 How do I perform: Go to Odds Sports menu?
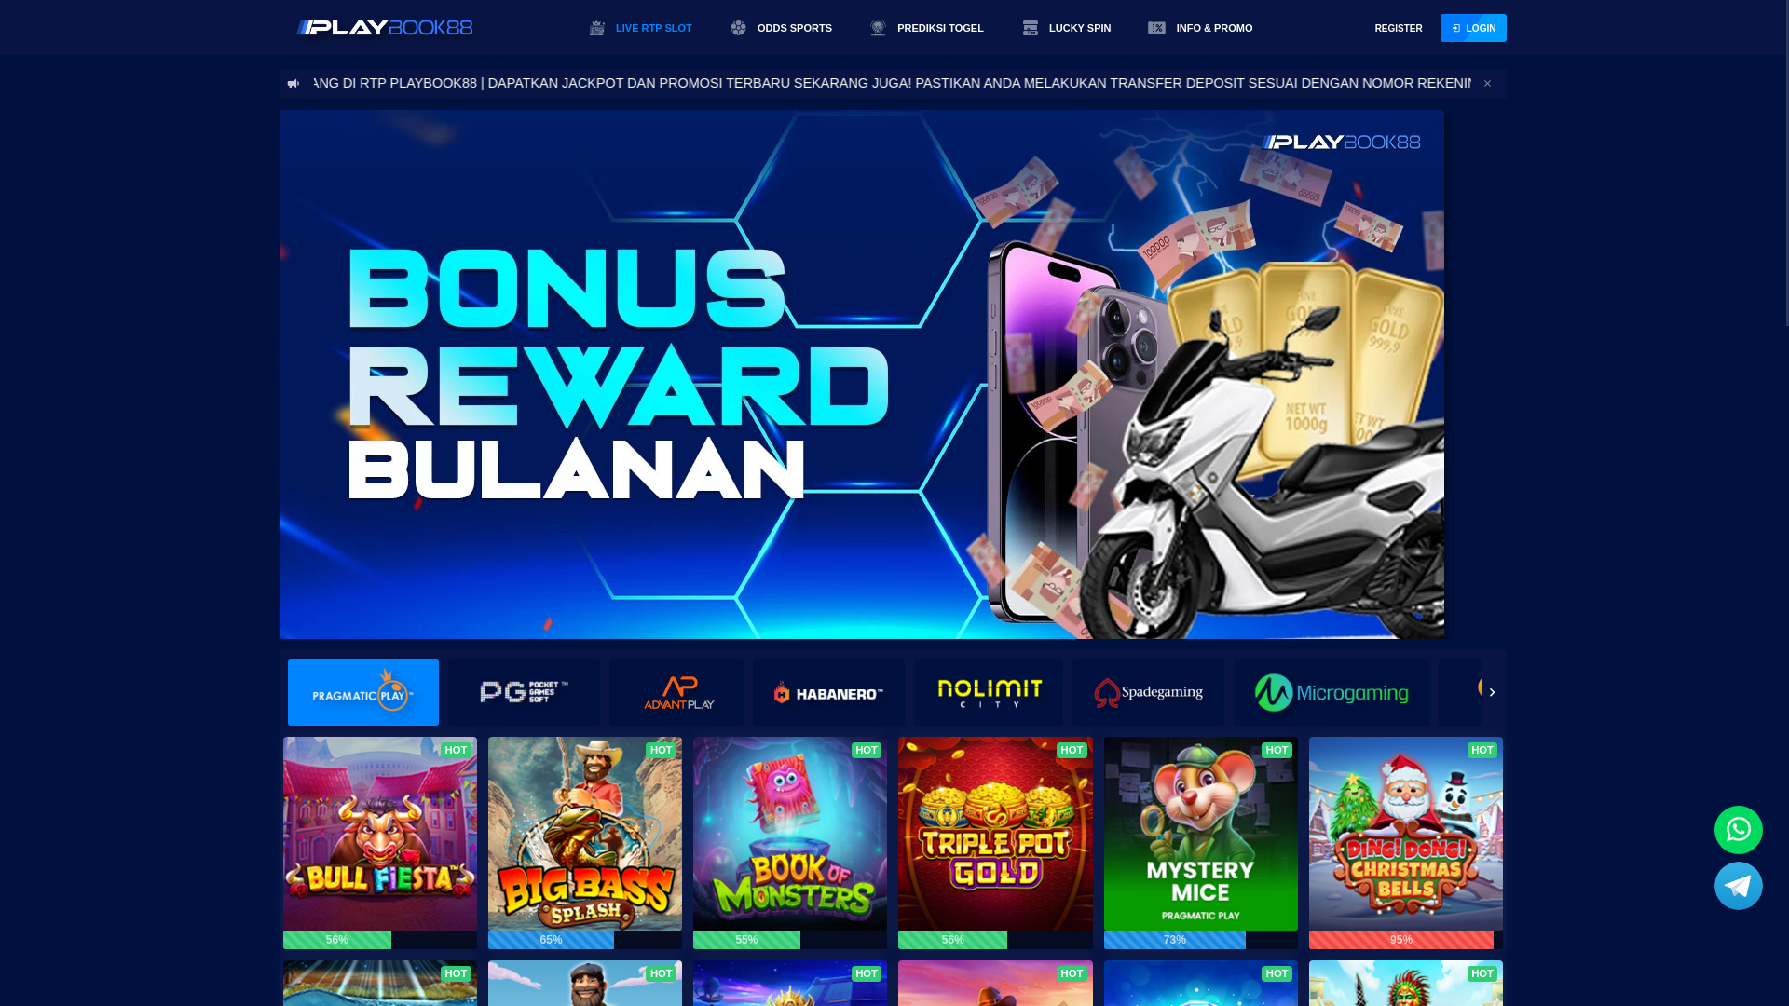[x=781, y=28]
